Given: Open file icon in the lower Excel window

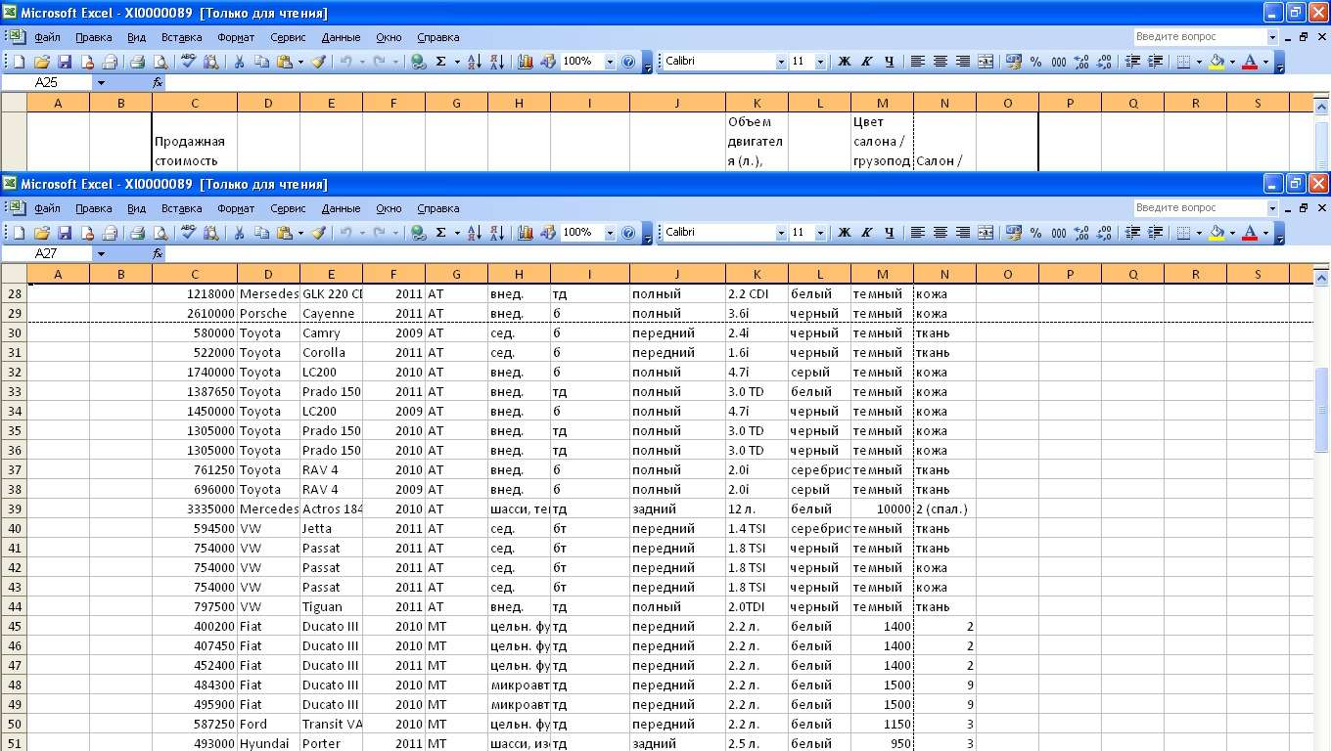Looking at the screenshot, I should click(x=41, y=233).
